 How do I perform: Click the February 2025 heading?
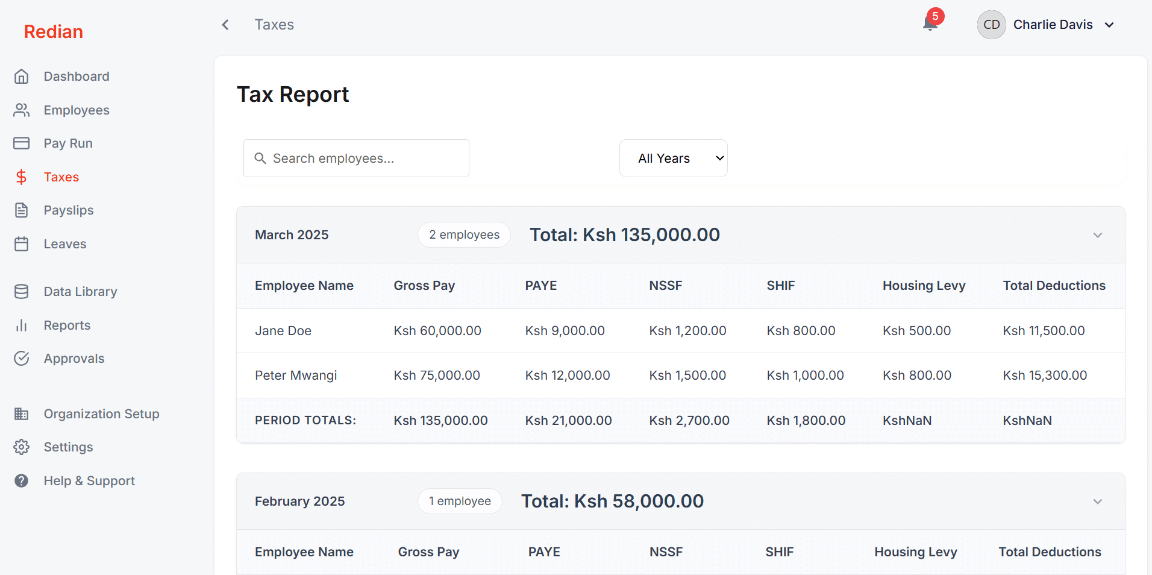pyautogui.click(x=299, y=501)
